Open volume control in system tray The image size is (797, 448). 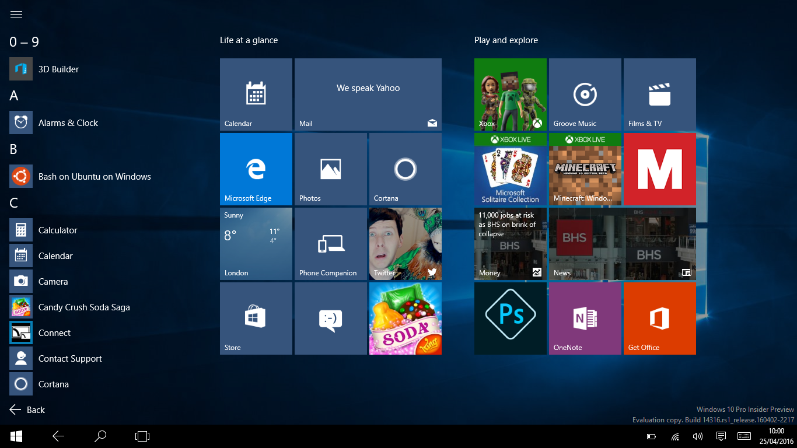tap(697, 436)
